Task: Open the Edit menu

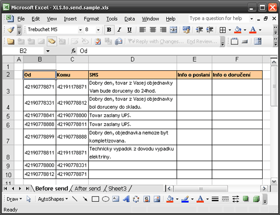Action: (x=36, y=19)
